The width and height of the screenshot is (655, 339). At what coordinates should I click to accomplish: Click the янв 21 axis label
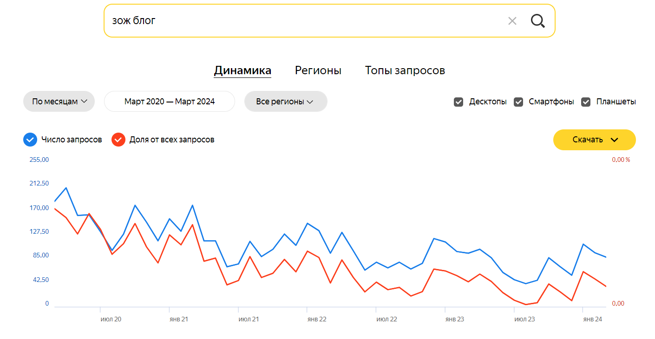tap(179, 319)
